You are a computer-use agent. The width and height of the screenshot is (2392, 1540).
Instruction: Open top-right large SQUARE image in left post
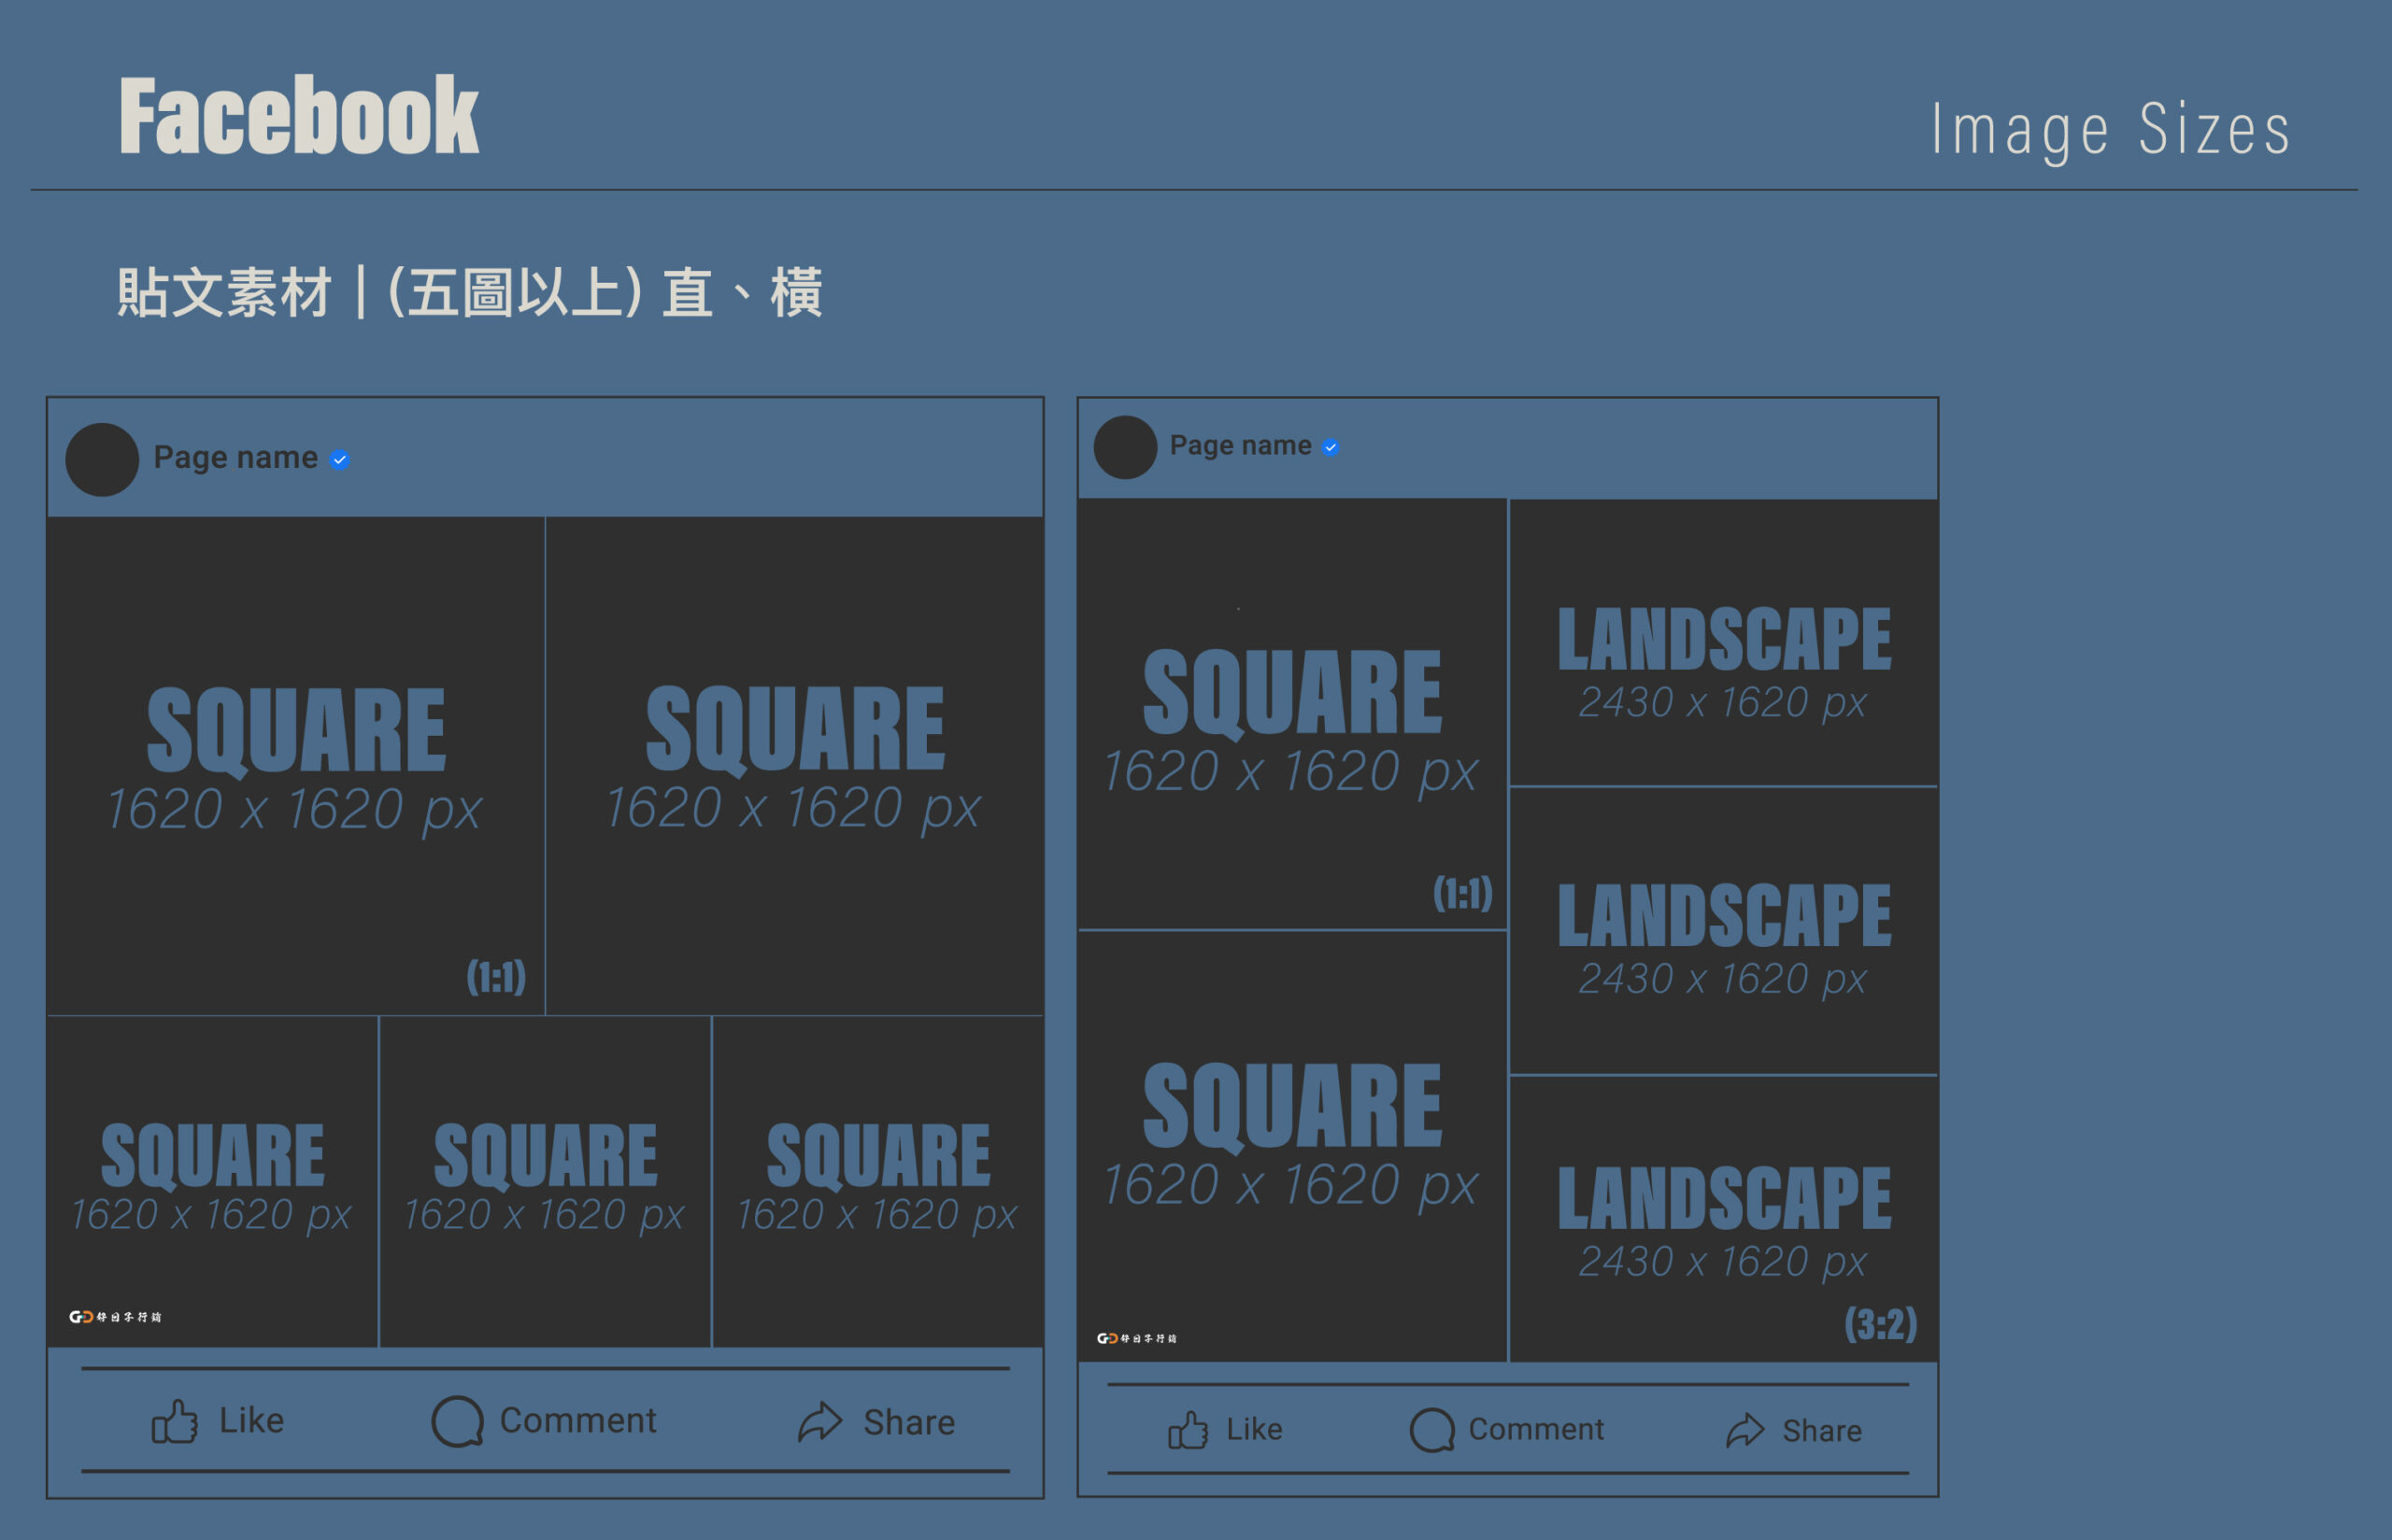(x=795, y=766)
